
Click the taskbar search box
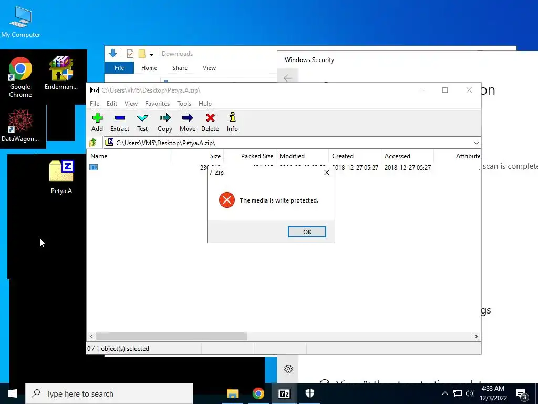109,393
